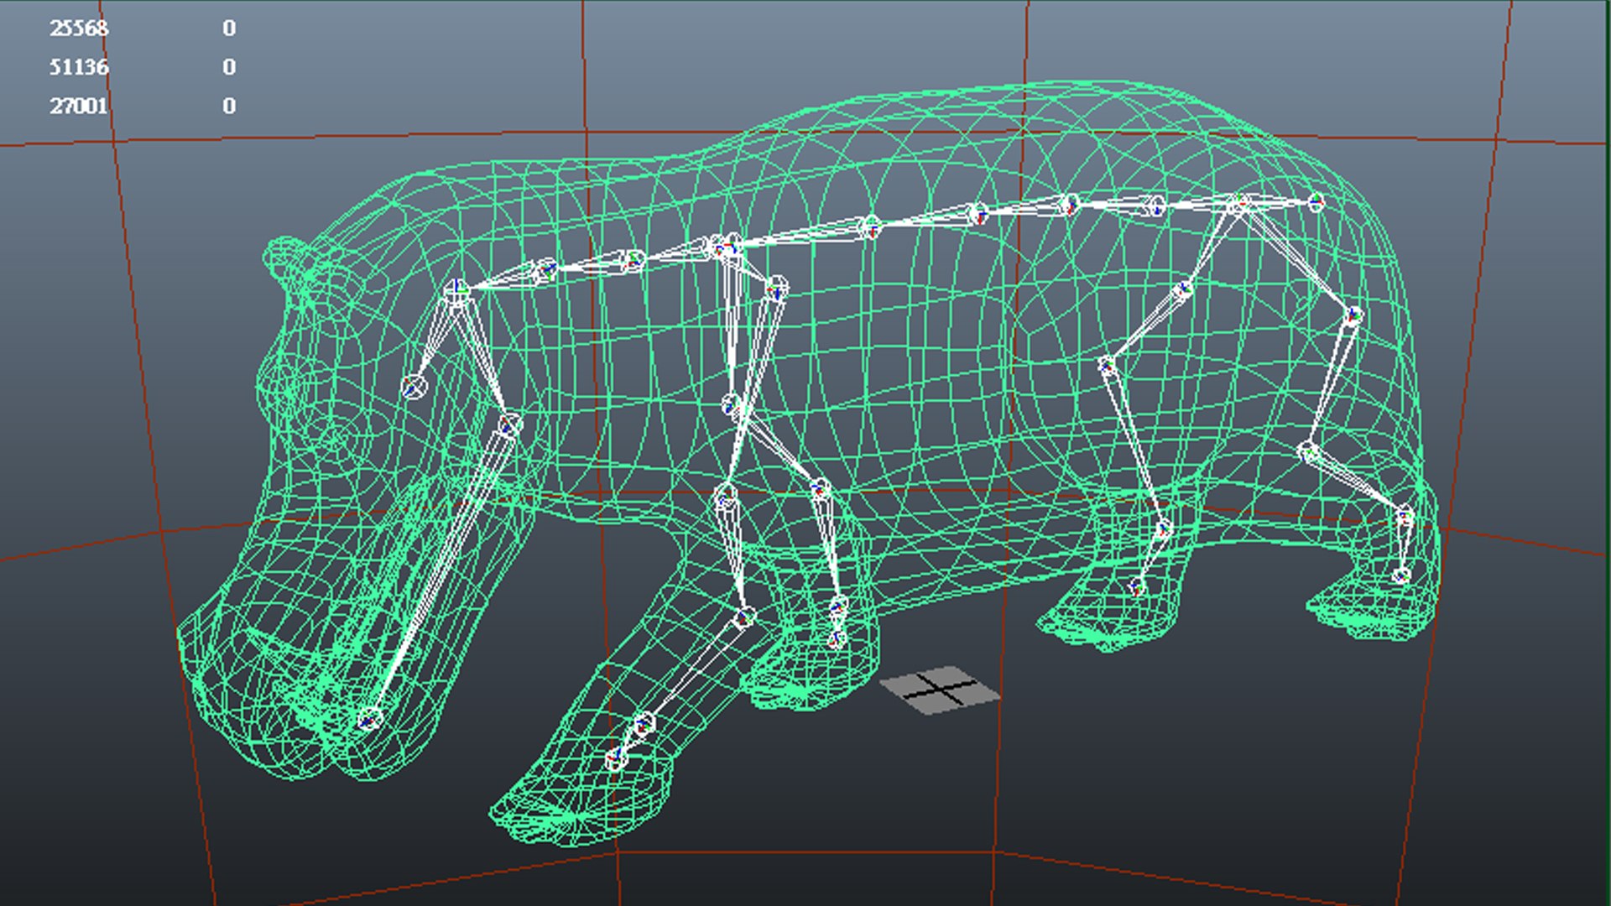Click the 0 beside the 27001 count
The width and height of the screenshot is (1611, 906).
229,106
